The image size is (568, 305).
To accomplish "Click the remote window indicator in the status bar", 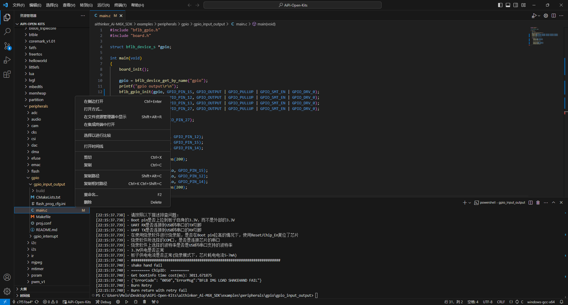I will coord(5,302).
